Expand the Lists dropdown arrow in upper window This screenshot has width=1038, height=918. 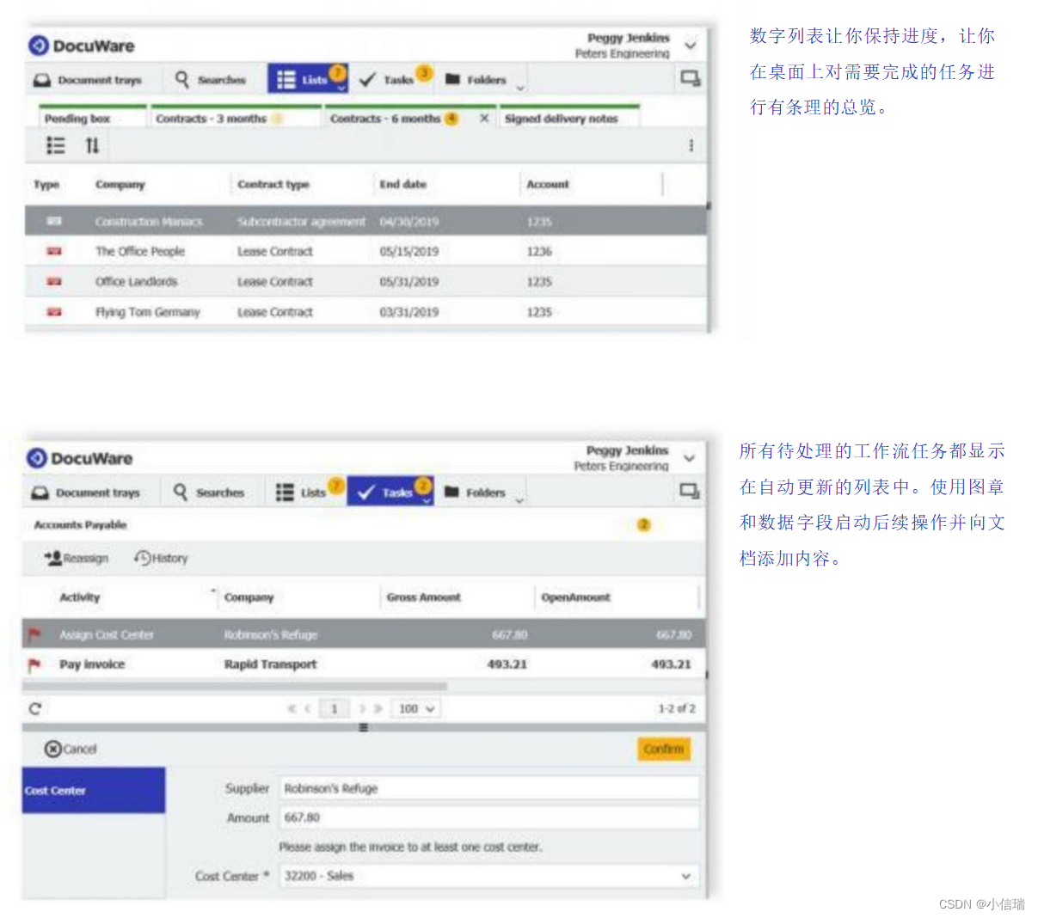click(x=341, y=88)
